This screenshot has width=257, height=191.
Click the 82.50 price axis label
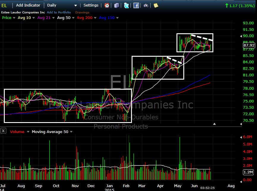click(248, 69)
